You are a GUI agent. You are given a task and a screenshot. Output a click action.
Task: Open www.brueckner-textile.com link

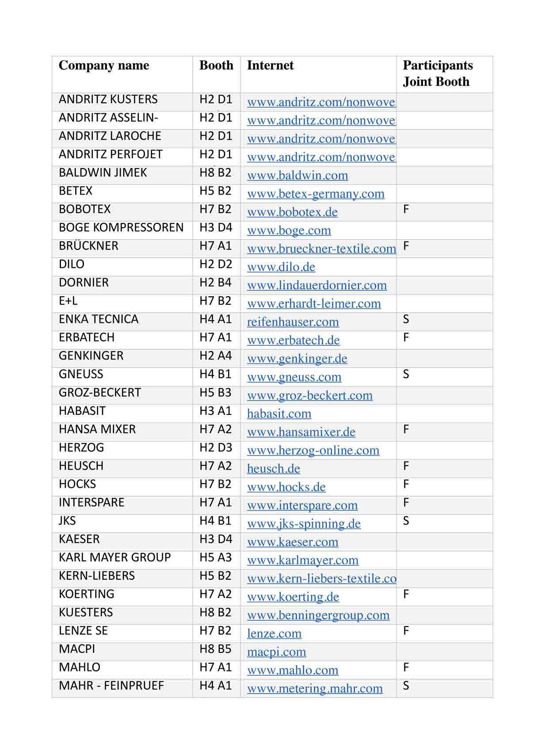point(321,249)
